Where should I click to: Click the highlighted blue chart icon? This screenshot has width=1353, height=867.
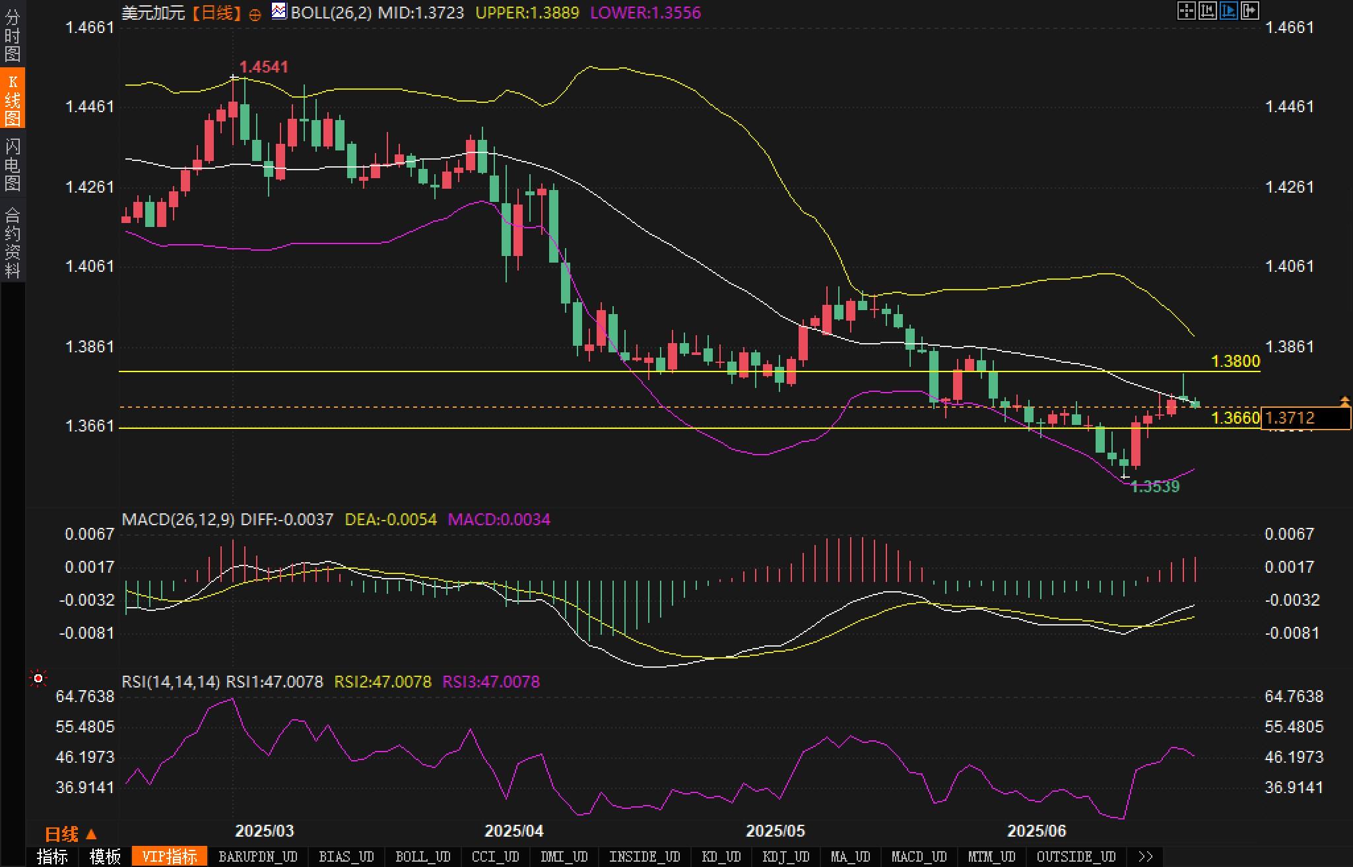[1228, 11]
